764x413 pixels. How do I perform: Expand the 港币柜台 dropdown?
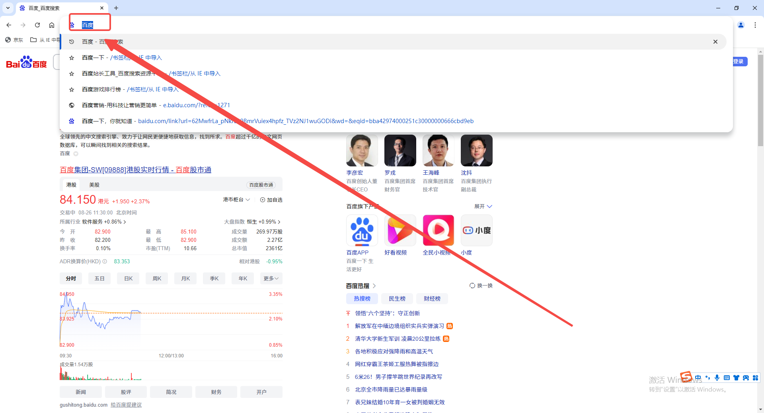pos(236,200)
